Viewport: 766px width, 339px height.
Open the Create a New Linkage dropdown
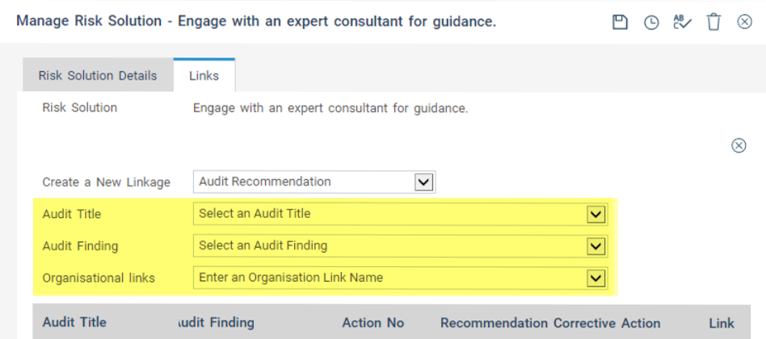424,182
